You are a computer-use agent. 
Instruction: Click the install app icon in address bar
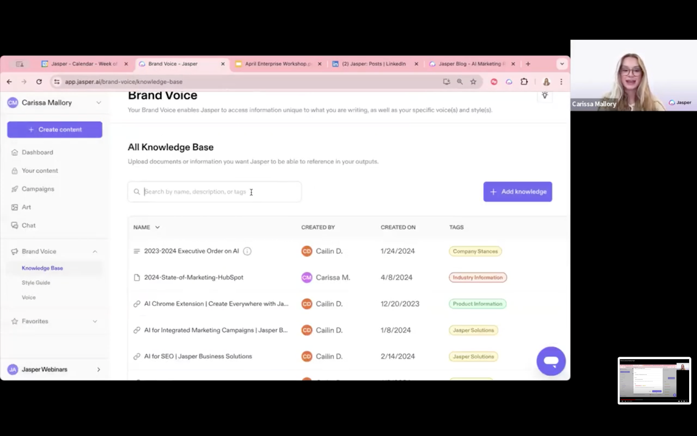(x=447, y=82)
